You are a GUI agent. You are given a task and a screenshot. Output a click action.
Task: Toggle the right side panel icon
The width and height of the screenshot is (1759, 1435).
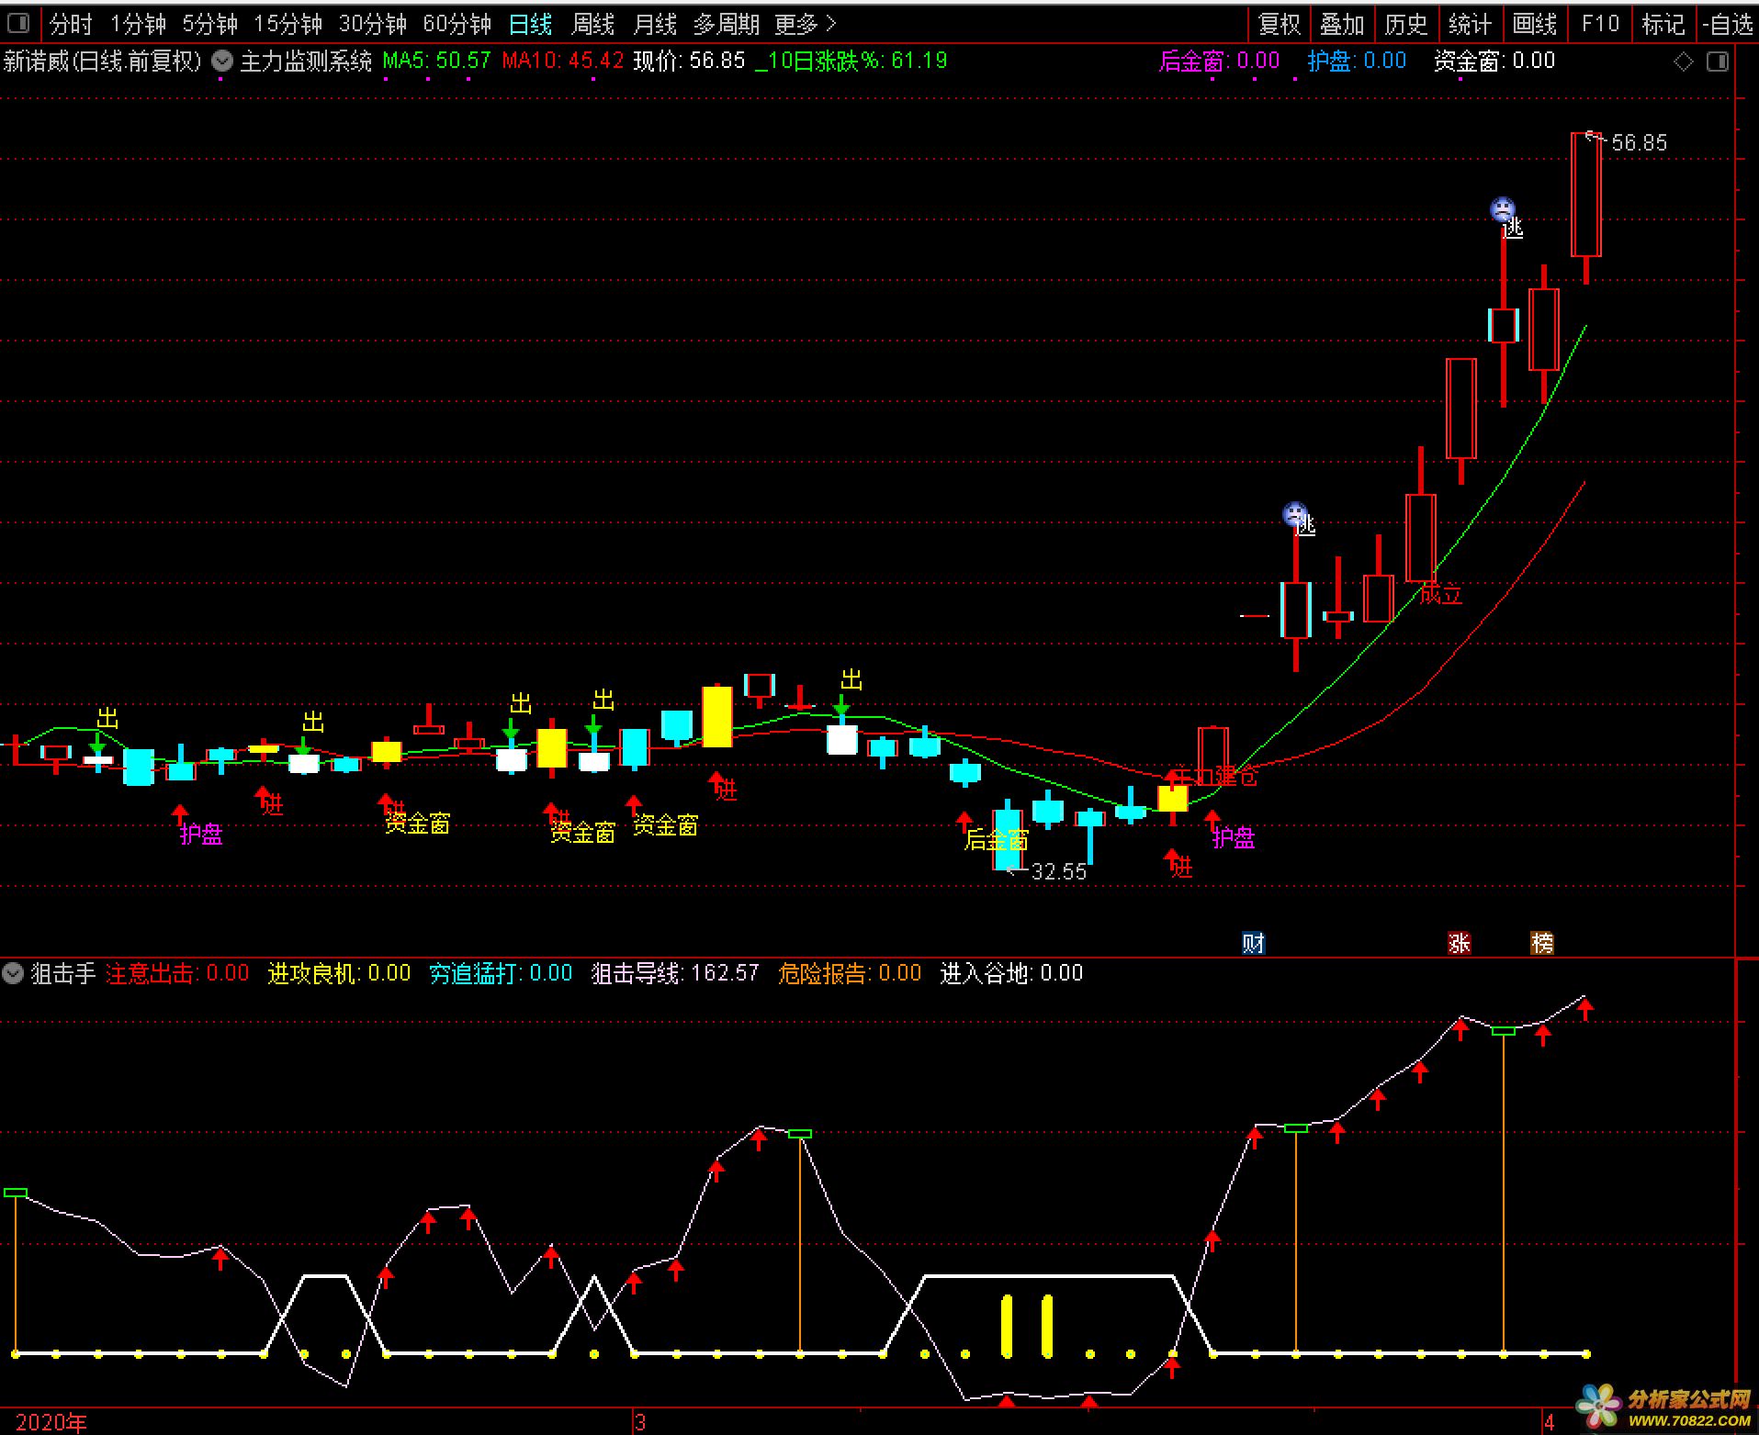pos(1717,62)
